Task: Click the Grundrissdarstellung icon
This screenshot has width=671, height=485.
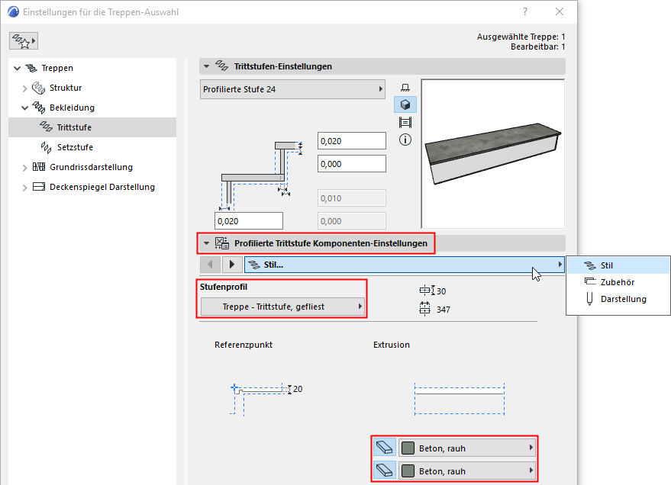Action: 39,167
